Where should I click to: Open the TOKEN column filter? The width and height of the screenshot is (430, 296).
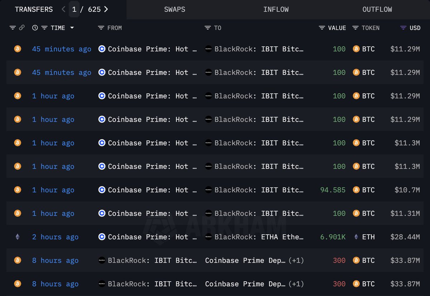point(355,28)
